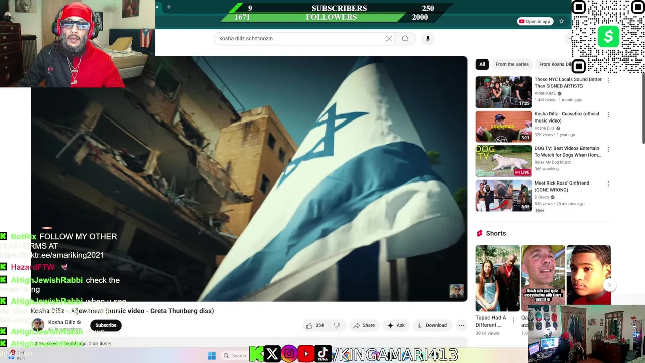Open the Kosha Dillz channel name link
Image resolution: width=645 pixels, height=363 pixels.
(61, 322)
